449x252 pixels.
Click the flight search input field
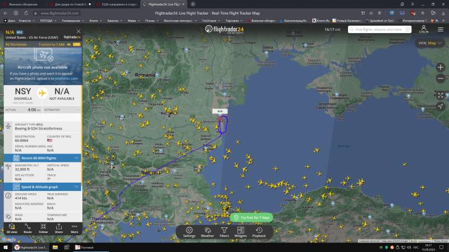point(379,30)
